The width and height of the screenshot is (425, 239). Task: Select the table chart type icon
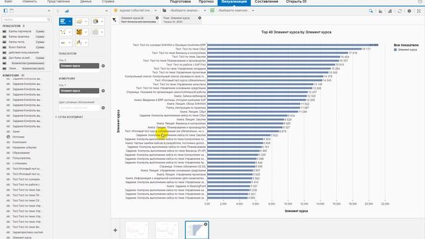[x=96, y=32]
